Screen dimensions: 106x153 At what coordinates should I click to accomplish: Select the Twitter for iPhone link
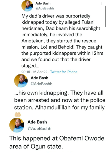(64, 72)
